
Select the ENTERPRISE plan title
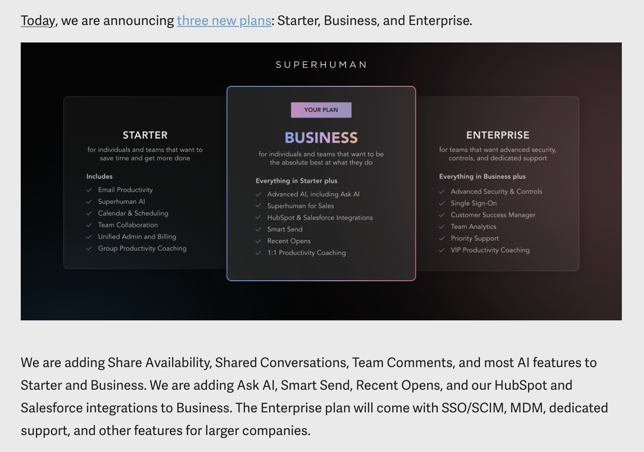[x=498, y=135]
